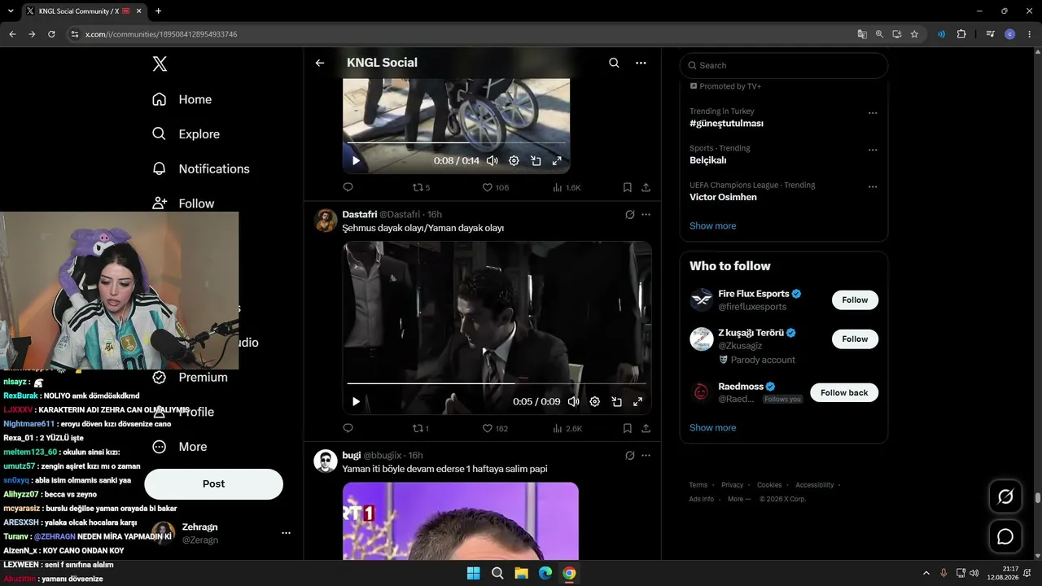
Task: Play Dastafri's video
Action: tap(356, 401)
